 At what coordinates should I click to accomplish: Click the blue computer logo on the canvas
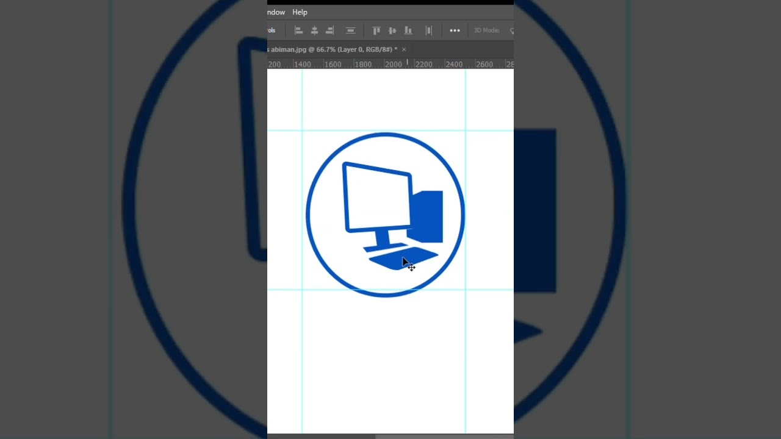pos(385,215)
